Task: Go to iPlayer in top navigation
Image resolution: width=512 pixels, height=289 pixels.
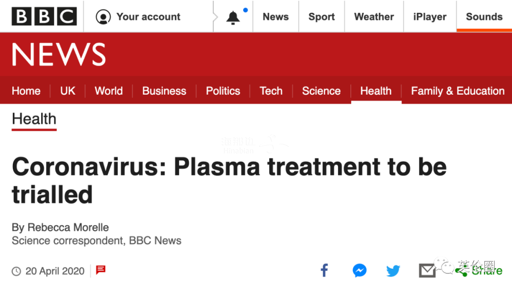Action: coord(430,17)
